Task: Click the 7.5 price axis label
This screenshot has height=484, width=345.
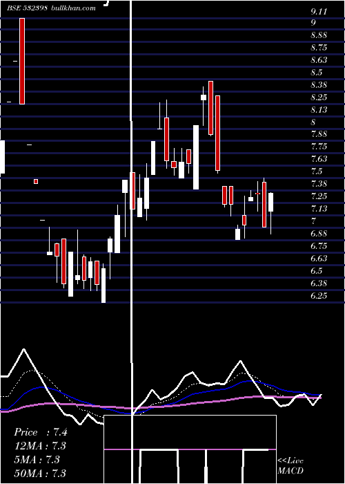Action: tap(317, 171)
